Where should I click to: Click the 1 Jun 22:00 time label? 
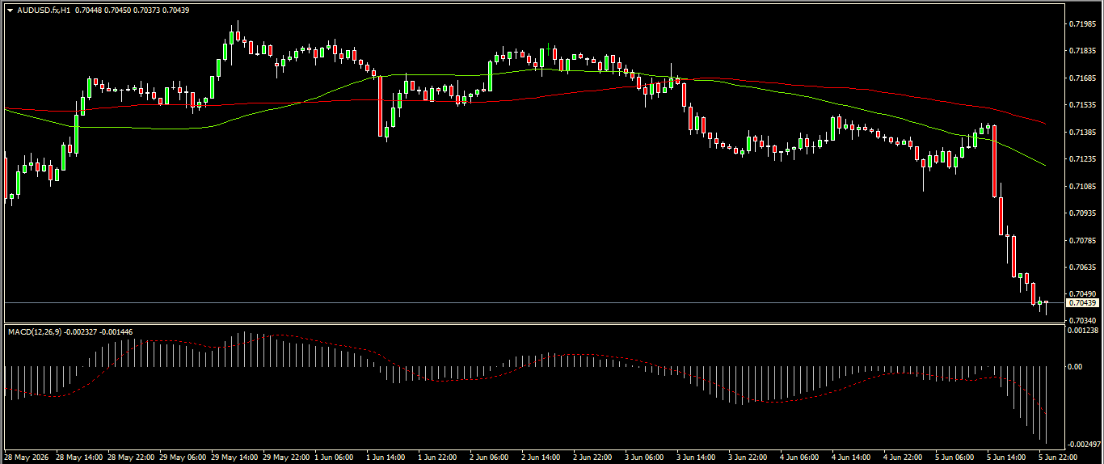pos(438,458)
